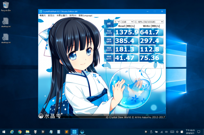Image resolution: width=204 pixels, height=135 pixels.
Task: Open the dark square app on the taskbar
Action: click(43, 132)
